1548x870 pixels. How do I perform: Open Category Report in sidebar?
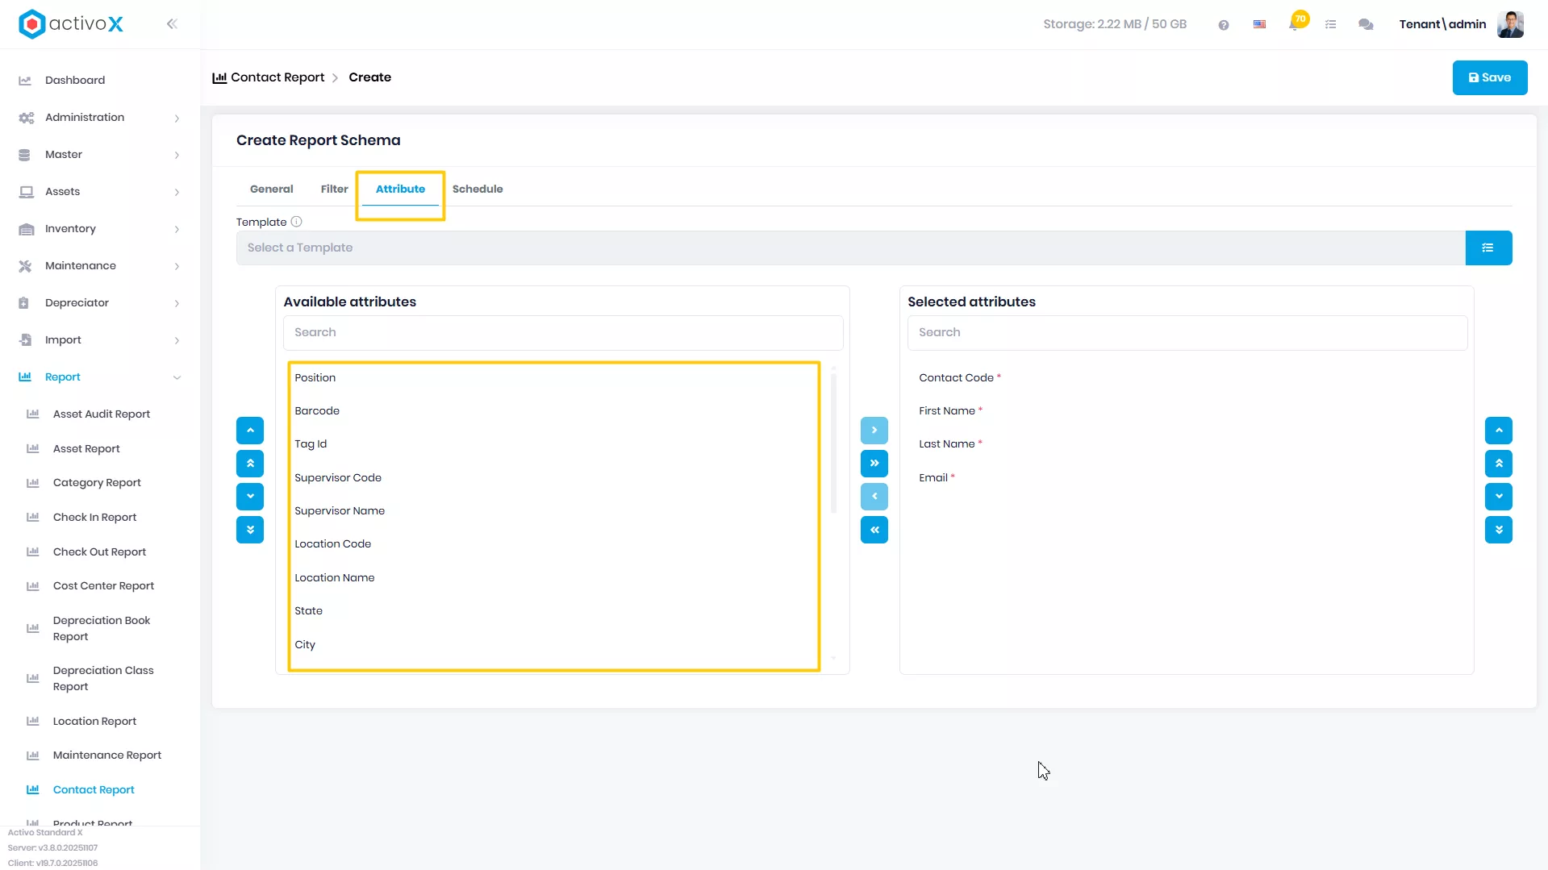tap(97, 483)
